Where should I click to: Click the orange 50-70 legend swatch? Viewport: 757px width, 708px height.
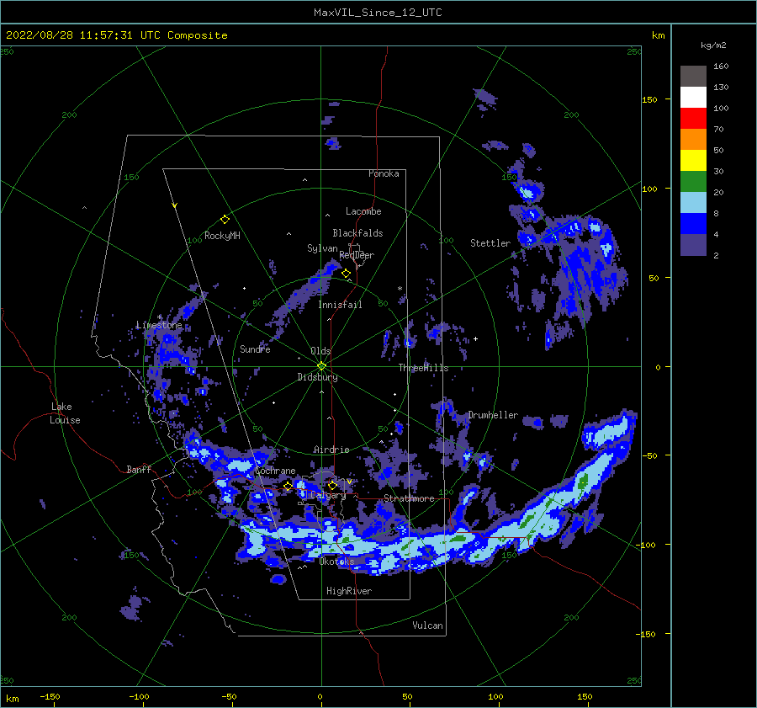[693, 140]
